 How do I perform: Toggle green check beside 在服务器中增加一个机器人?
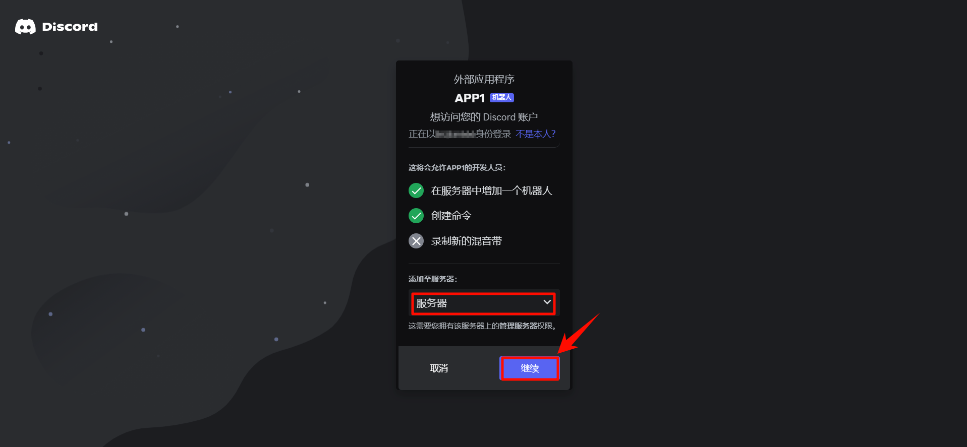pos(416,190)
